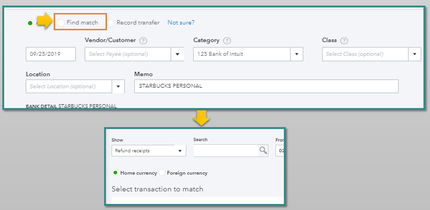Click the Class help question mark icon
The image size is (430, 210).
click(x=344, y=41)
